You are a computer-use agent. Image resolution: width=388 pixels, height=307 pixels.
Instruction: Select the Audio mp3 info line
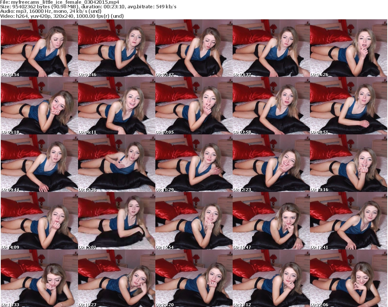(x=51, y=11)
